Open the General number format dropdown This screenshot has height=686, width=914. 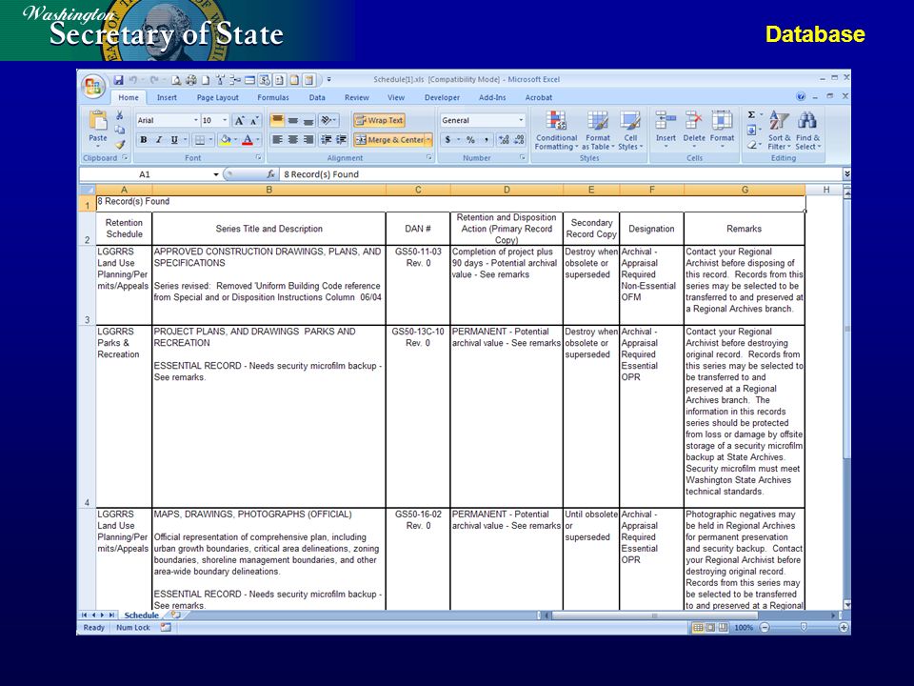coord(521,120)
